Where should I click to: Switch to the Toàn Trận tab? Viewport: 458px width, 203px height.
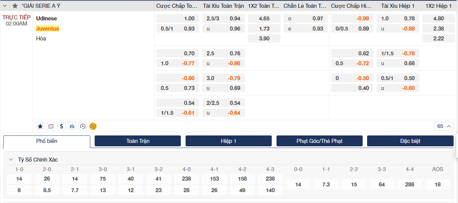137,141
